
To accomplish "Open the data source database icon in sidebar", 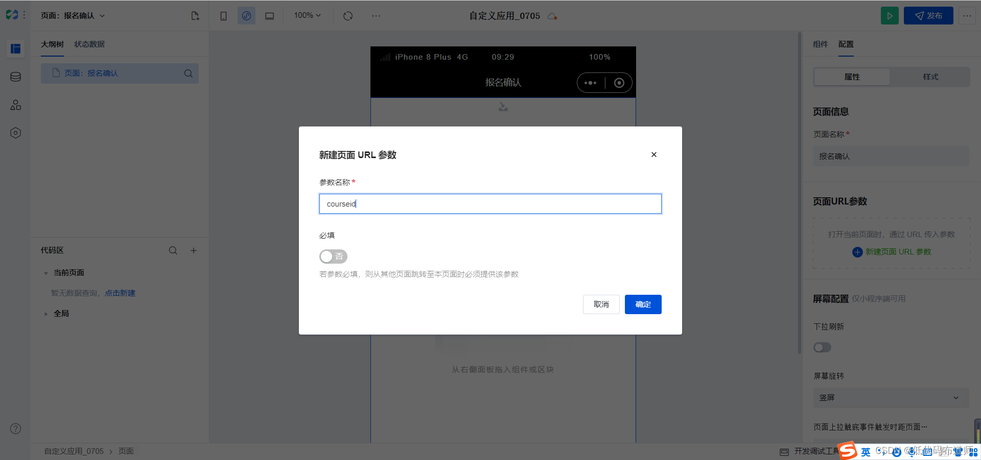I will click(x=16, y=77).
